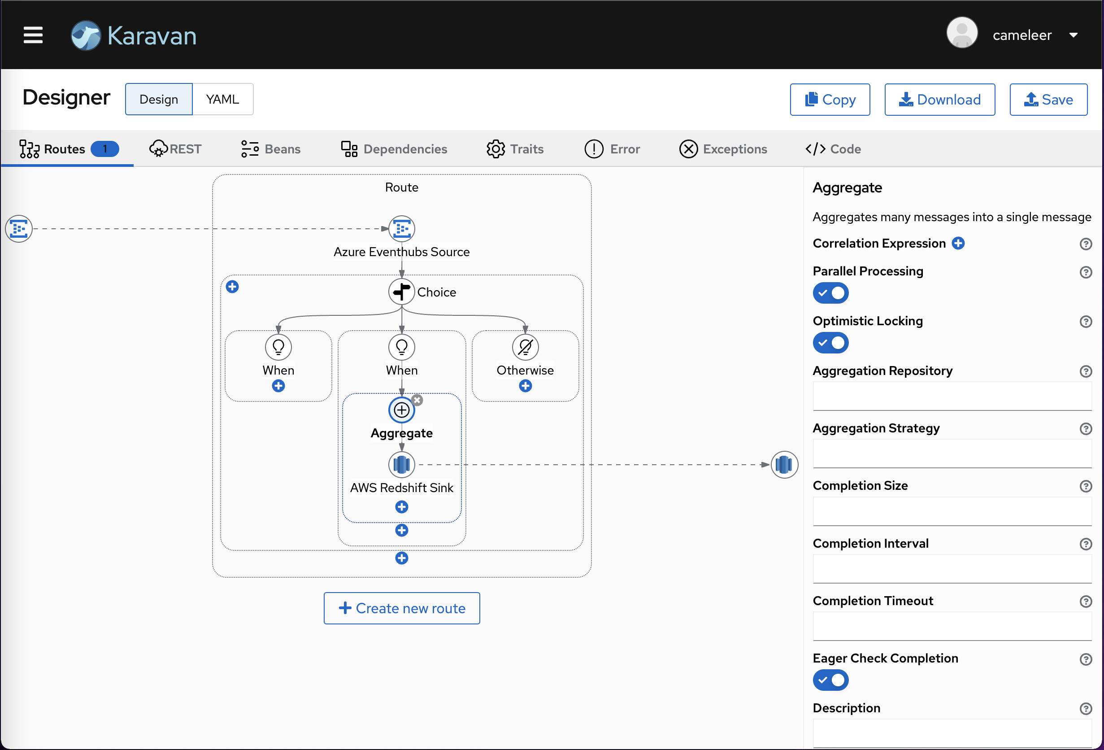
Task: Click the AWS Redshift Sink node icon
Action: pos(401,464)
